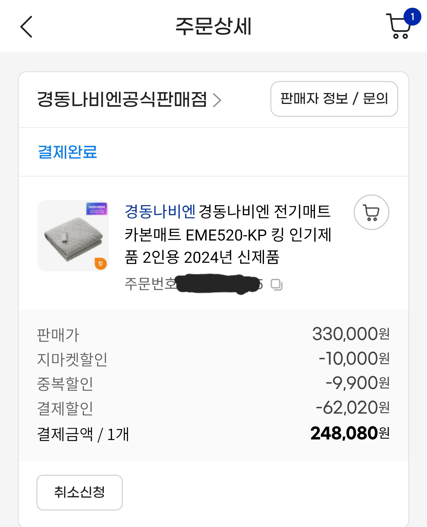Tap the back arrow icon
Screen dimensions: 427x527
[26, 27]
